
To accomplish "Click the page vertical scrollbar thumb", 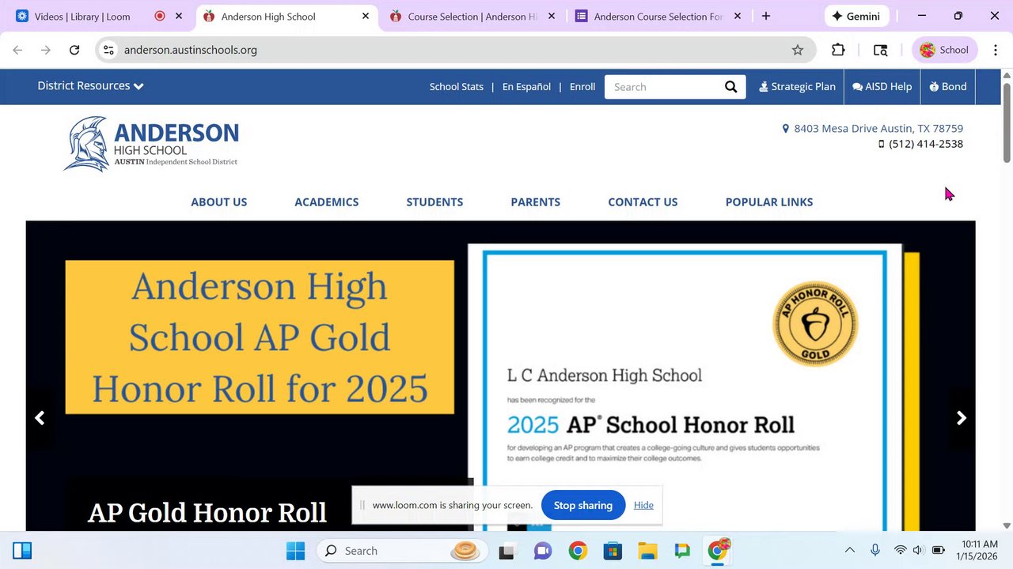I will [1007, 122].
